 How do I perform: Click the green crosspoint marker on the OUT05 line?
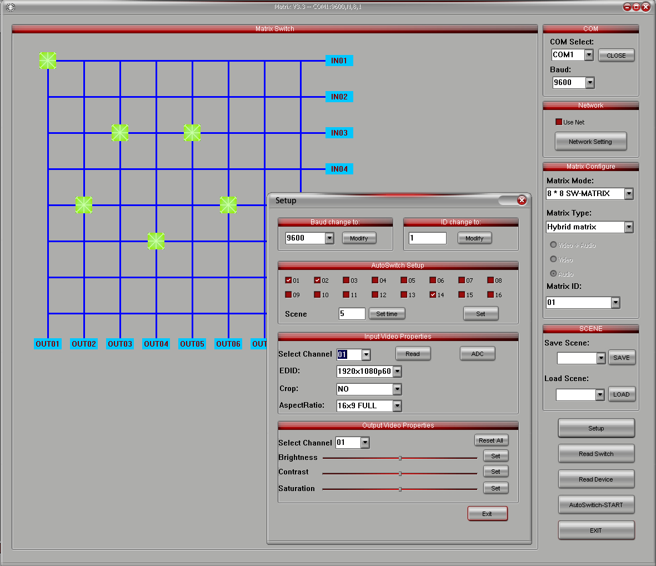coord(192,133)
